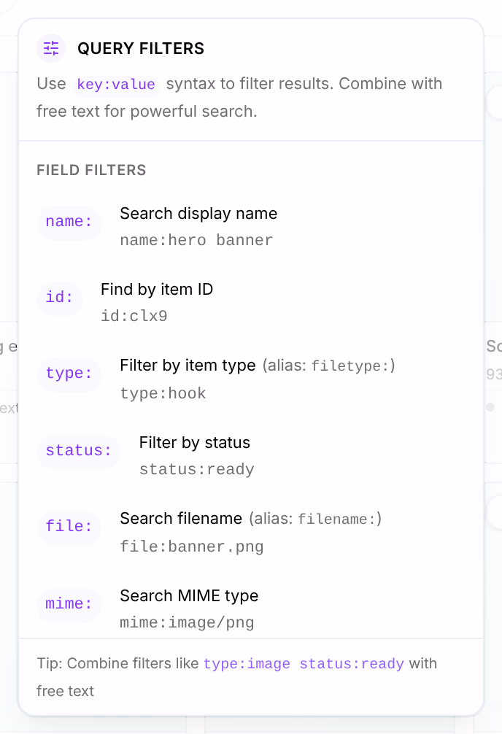Click example text id:clx9
Image resolution: width=502 pixels, height=734 pixels.
(134, 316)
